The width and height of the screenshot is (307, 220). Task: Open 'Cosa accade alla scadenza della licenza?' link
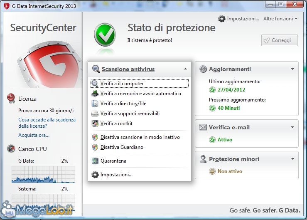point(47,123)
